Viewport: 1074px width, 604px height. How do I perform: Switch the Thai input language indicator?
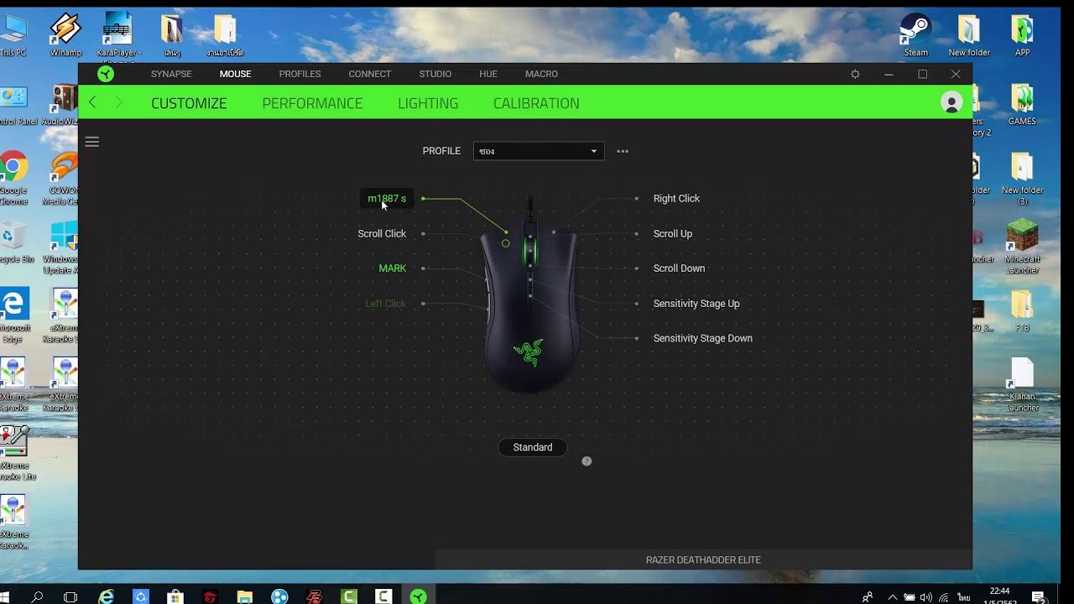(963, 597)
